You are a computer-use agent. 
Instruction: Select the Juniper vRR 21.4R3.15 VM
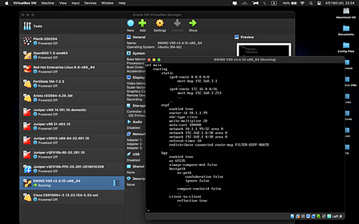[x=72, y=126]
